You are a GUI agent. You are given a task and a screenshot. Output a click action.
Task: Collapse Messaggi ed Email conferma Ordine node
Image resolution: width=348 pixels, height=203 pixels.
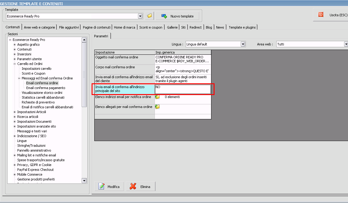pyautogui.click(x=19, y=78)
